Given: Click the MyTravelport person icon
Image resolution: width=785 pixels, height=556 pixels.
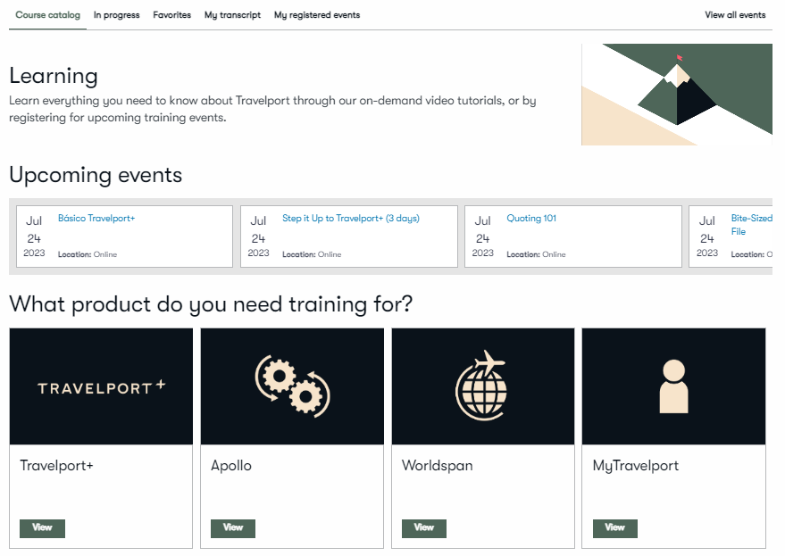Looking at the screenshot, I should click(x=674, y=386).
